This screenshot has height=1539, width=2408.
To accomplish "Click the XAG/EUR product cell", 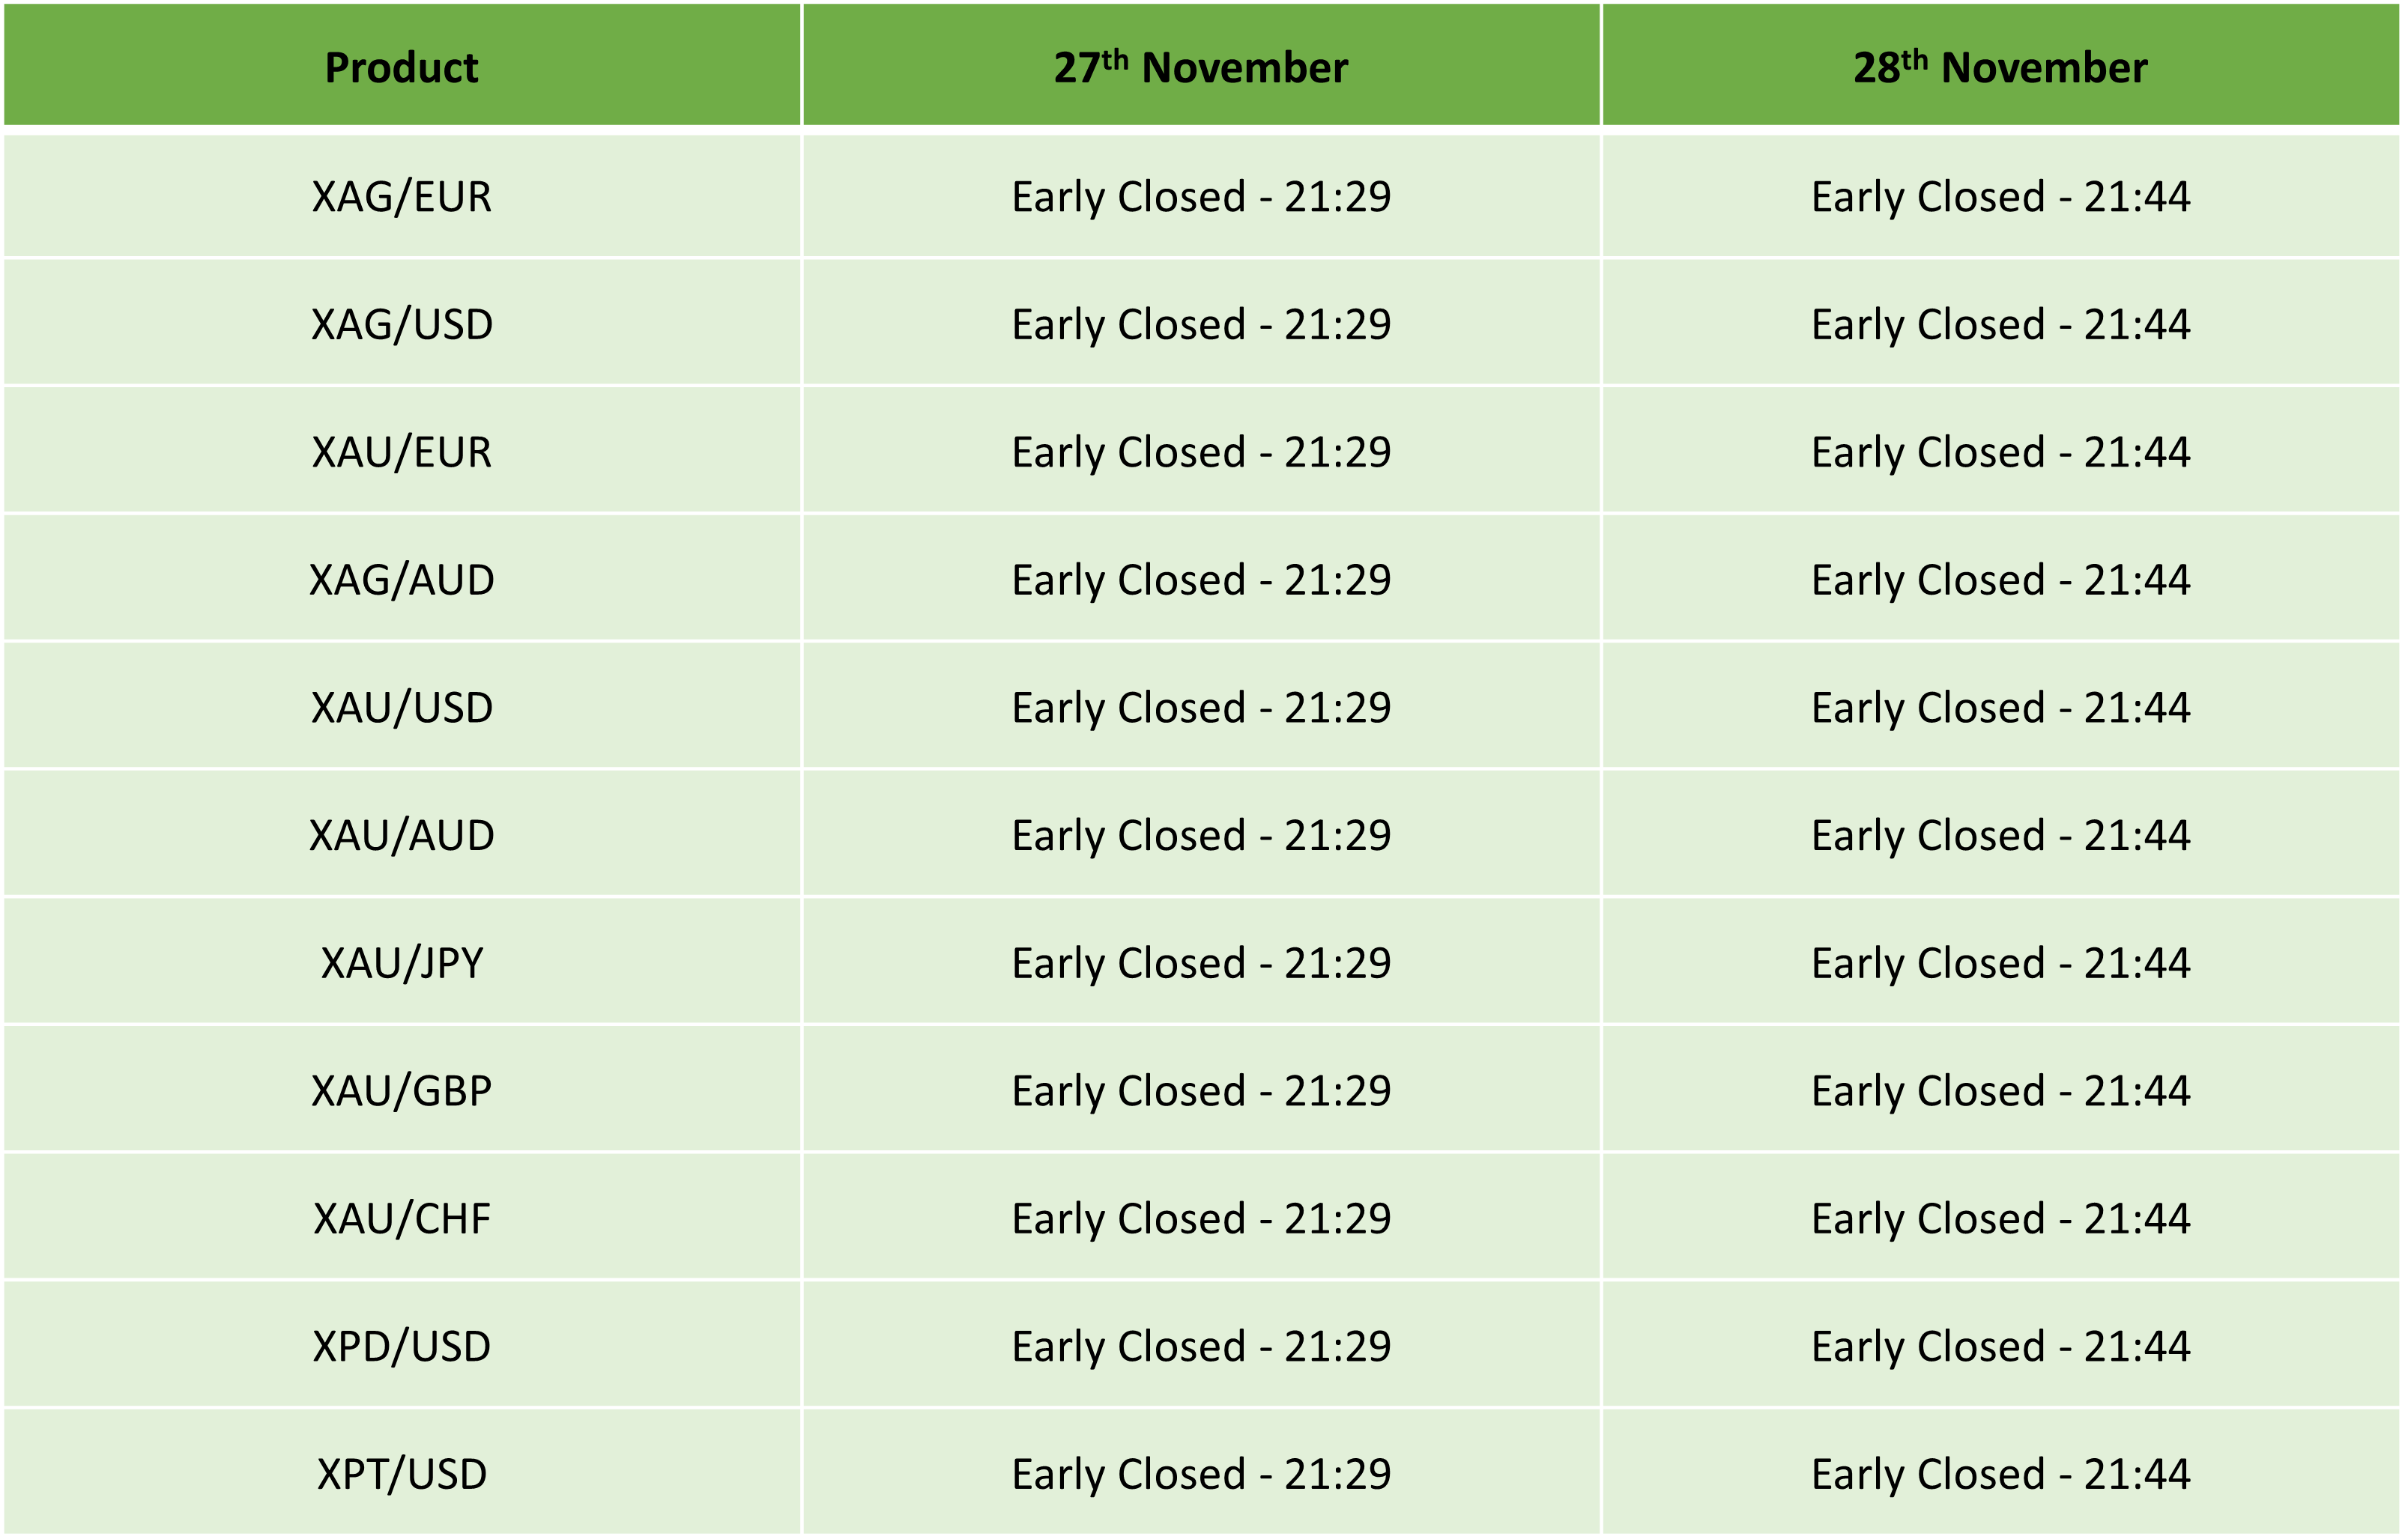I will [401, 197].
